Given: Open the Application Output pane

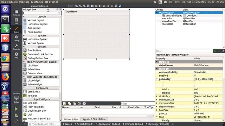Looking at the screenshot, I should pos(108,124).
